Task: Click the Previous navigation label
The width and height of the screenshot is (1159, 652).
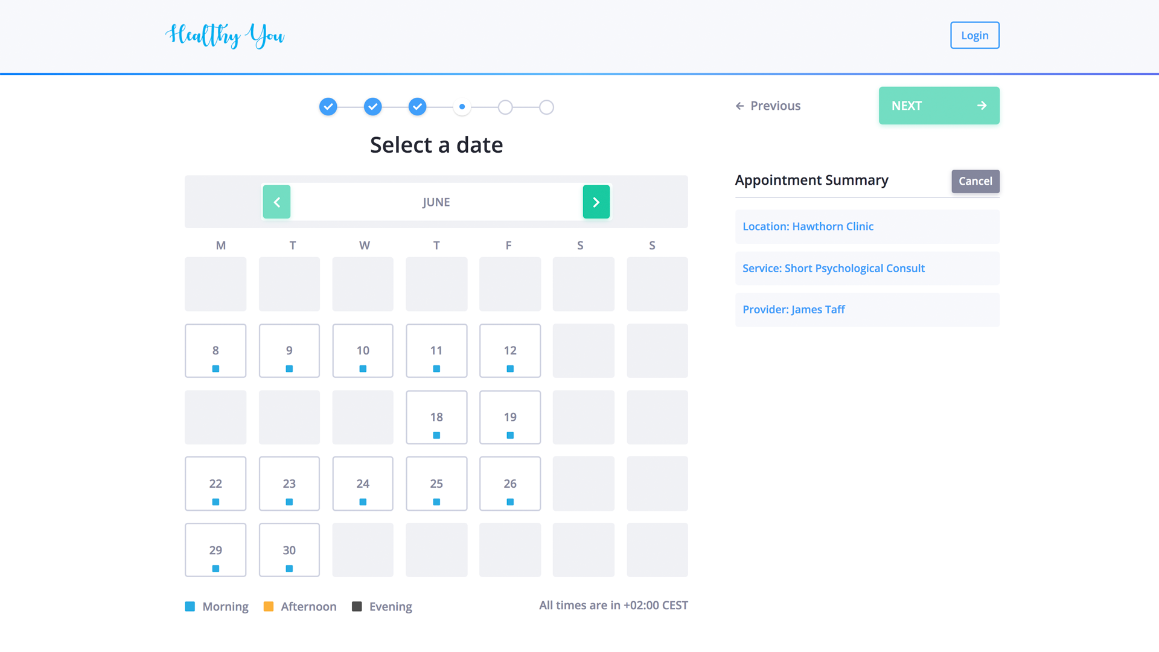Action: coord(775,105)
